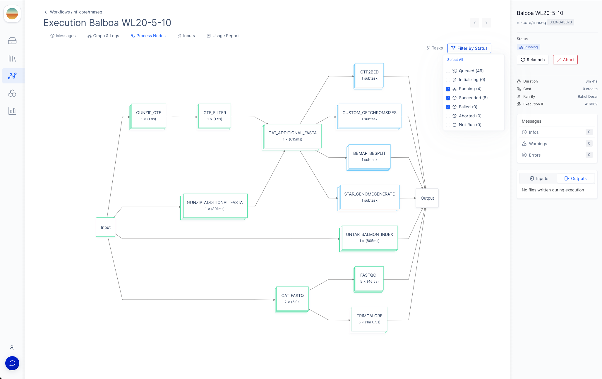Click the Select All link
This screenshot has height=379, width=602.
(455, 60)
